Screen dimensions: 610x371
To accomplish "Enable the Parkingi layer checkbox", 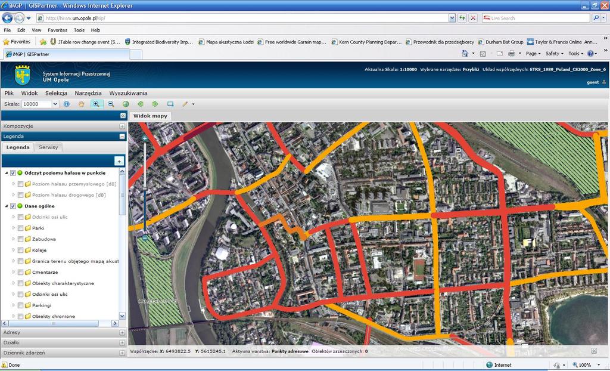I will click(x=21, y=305).
